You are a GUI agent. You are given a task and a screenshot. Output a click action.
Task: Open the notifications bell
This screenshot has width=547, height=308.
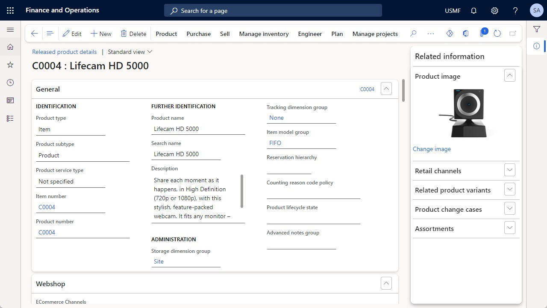coord(473,11)
